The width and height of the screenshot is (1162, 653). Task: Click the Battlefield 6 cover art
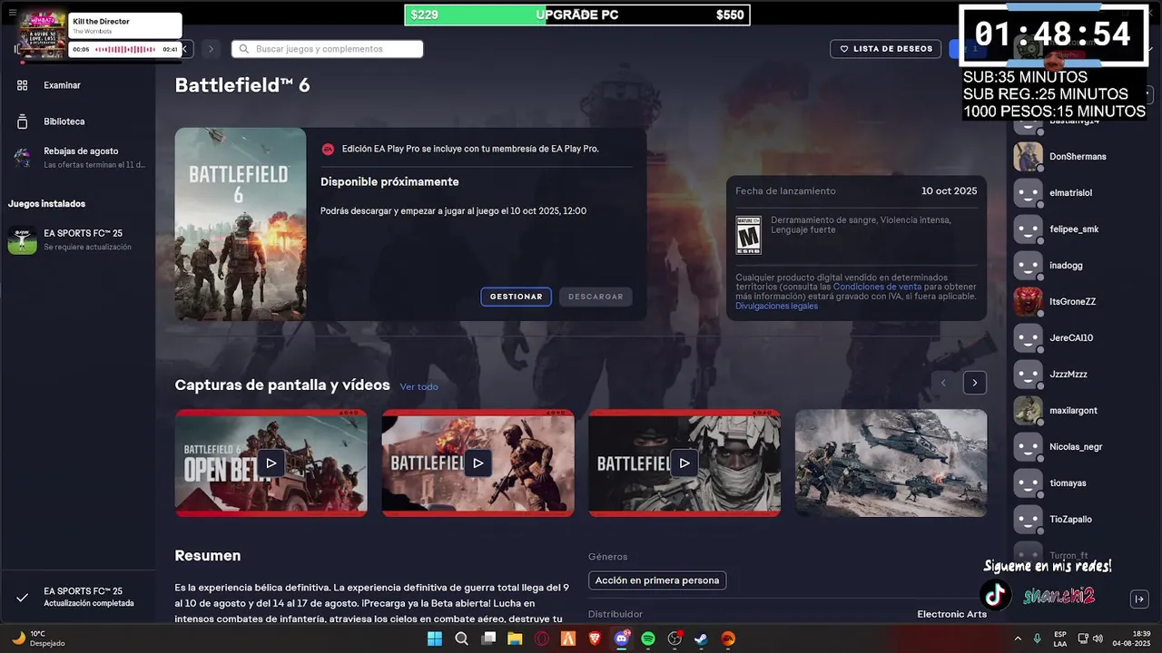coord(241,224)
